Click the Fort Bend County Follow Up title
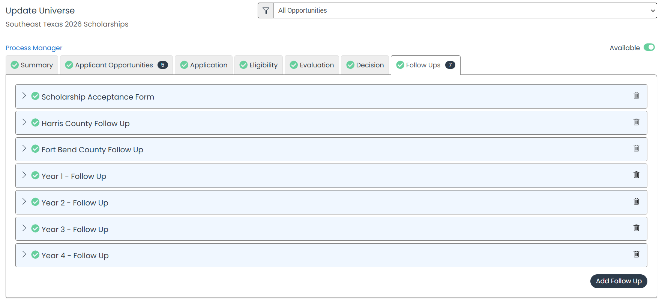 pyautogui.click(x=92, y=150)
